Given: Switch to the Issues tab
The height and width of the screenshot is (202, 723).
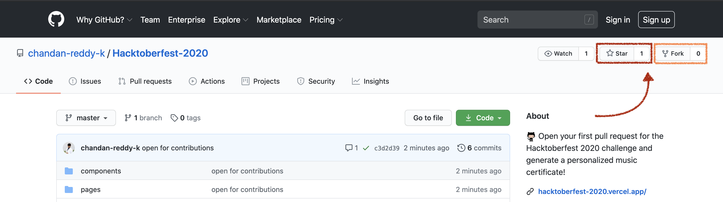Looking at the screenshot, I should 85,81.
